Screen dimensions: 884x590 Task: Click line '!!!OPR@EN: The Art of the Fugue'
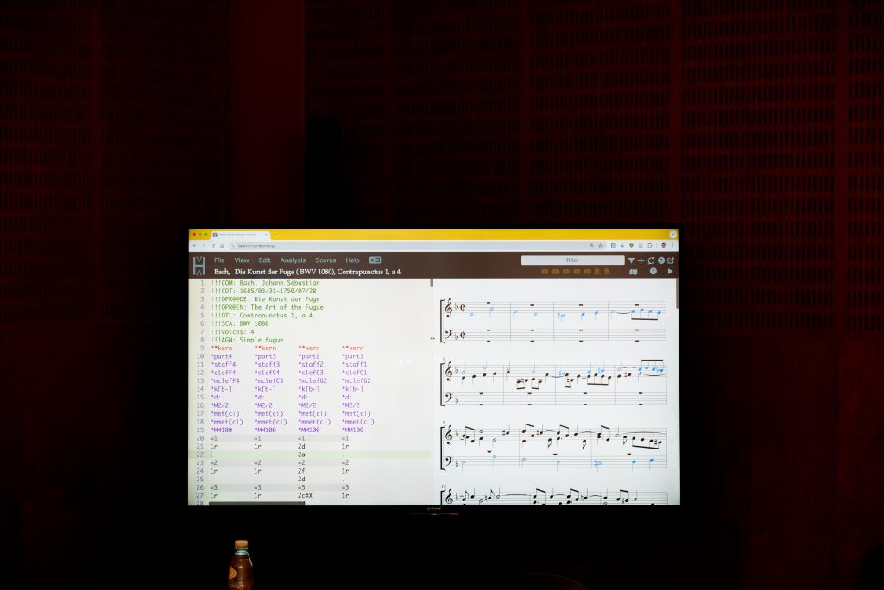click(267, 307)
